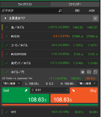Click 金/米ドル ask price 1462.87
This screenshot has height=117, width=101.
[92, 27]
